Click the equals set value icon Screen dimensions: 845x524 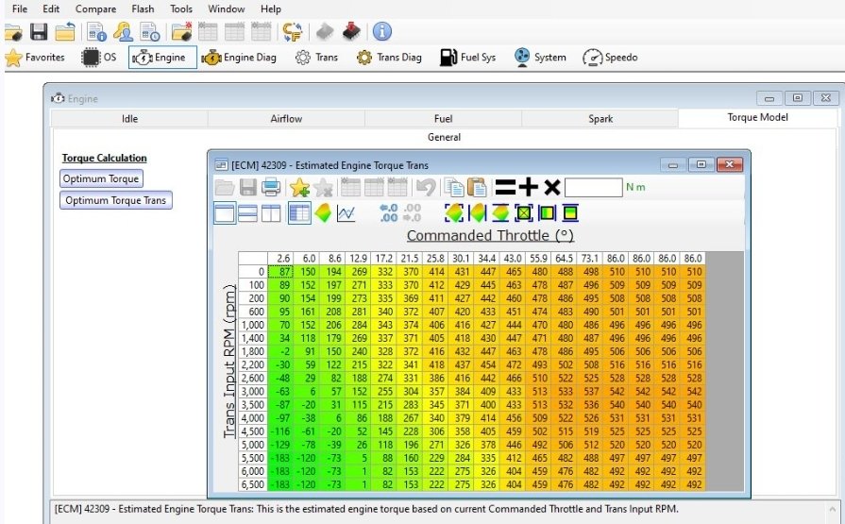505,187
